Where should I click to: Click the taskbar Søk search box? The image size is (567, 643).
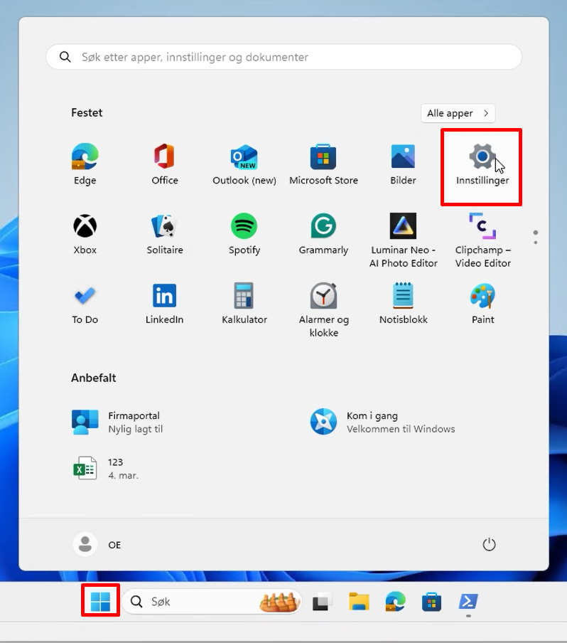click(212, 602)
